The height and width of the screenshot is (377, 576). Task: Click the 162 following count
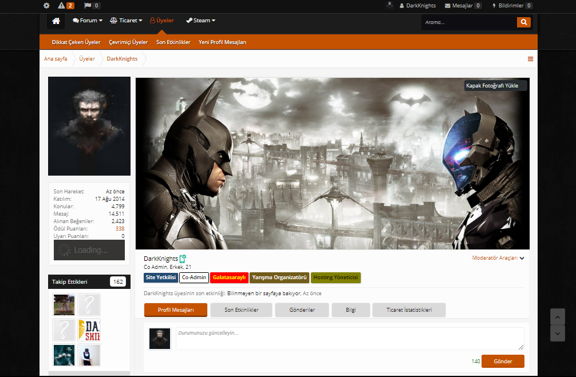click(x=118, y=281)
